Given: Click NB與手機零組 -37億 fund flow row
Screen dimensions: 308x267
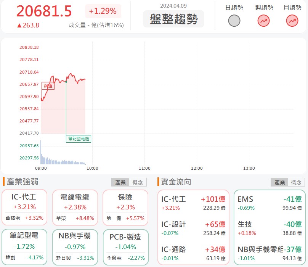Looking at the screenshot, I should 269,253.
